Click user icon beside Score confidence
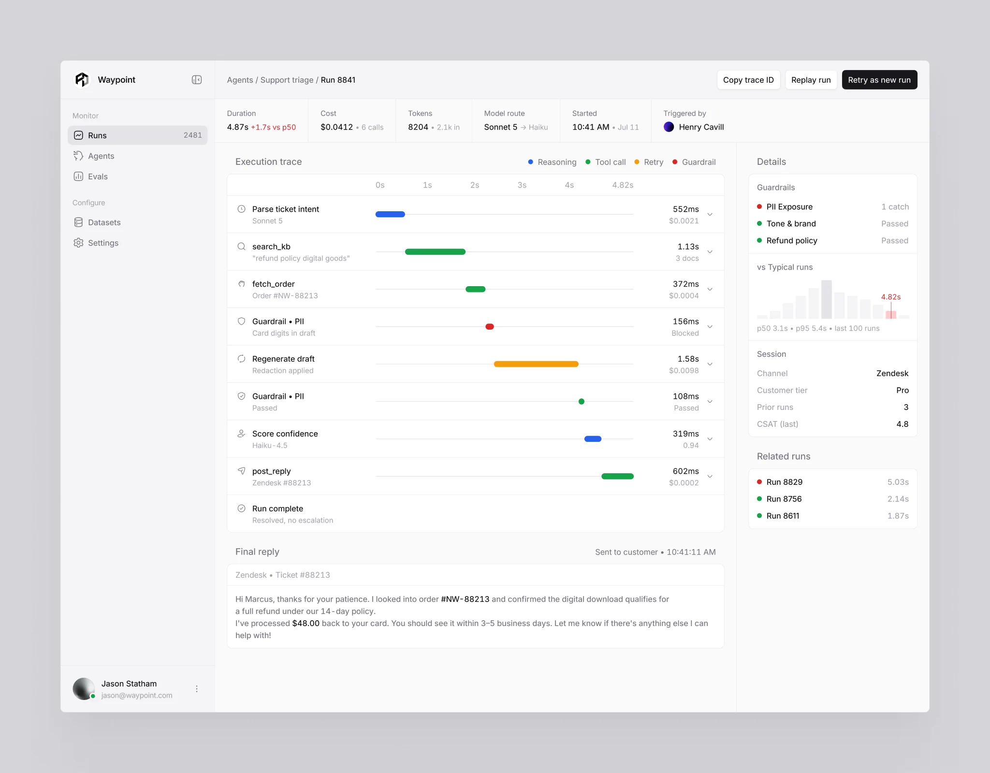This screenshot has width=990, height=773. coord(241,434)
